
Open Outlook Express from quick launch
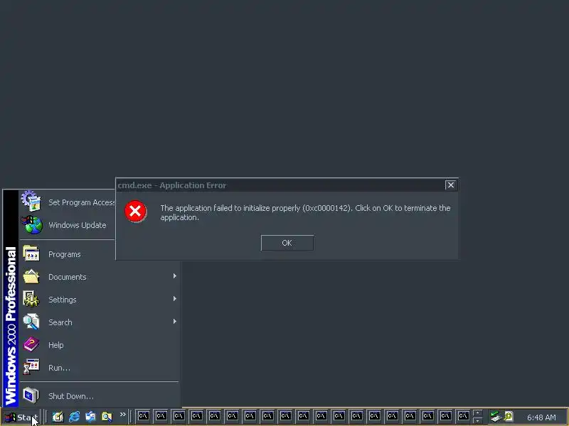point(90,417)
